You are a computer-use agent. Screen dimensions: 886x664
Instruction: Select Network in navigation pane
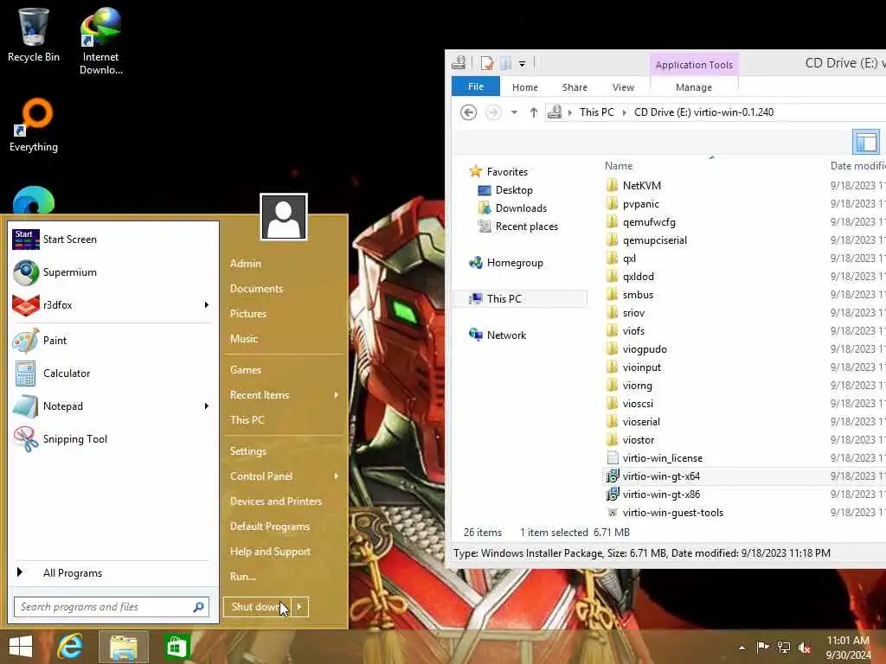tap(505, 335)
